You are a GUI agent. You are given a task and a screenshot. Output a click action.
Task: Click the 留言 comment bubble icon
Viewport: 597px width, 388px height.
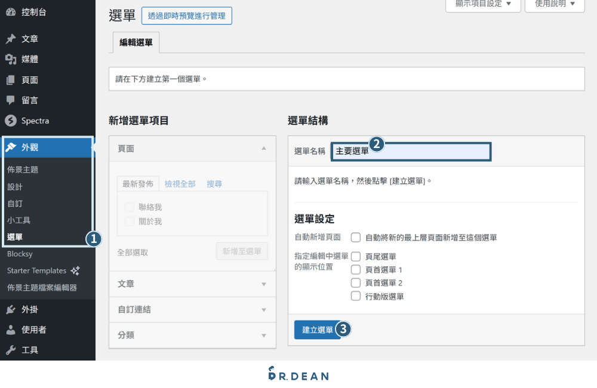point(11,100)
